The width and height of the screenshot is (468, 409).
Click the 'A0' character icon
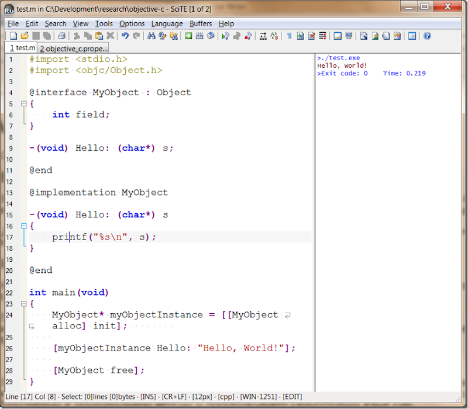[x=274, y=36]
